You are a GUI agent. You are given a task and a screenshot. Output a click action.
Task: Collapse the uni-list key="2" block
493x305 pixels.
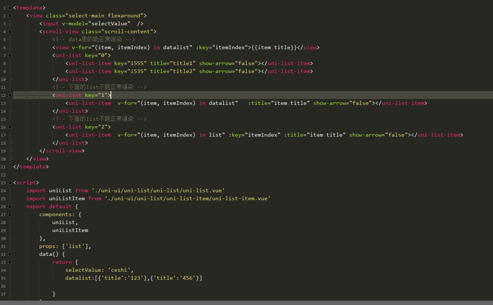tap(10, 127)
